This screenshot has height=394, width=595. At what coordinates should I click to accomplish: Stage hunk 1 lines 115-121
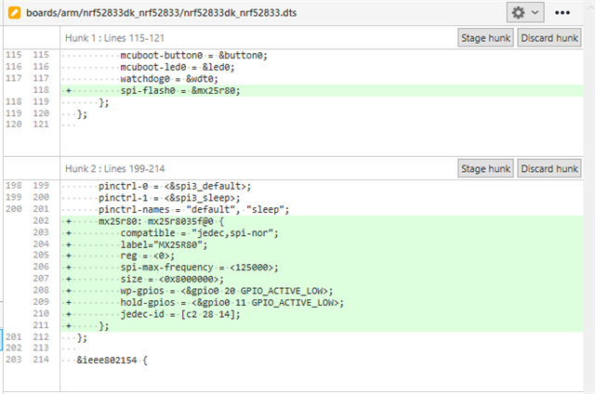(x=485, y=38)
